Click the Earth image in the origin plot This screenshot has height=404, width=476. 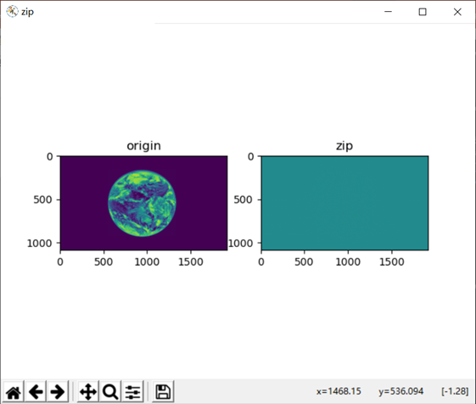click(142, 203)
